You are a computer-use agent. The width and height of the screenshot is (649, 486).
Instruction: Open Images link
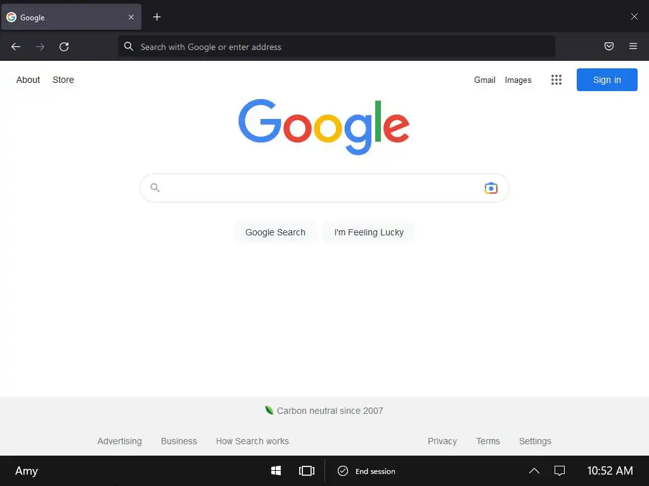coord(518,80)
